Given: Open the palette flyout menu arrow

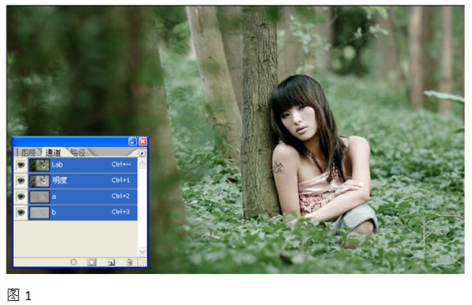Looking at the screenshot, I should [x=142, y=153].
